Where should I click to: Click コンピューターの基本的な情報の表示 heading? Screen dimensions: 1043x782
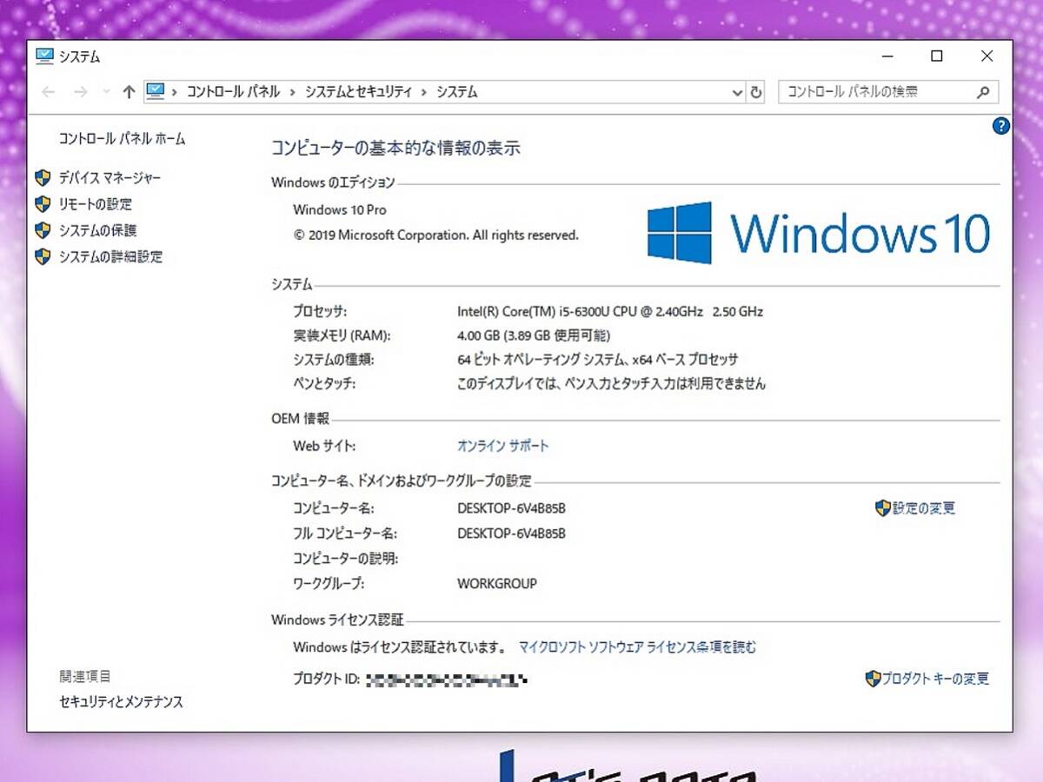395,148
